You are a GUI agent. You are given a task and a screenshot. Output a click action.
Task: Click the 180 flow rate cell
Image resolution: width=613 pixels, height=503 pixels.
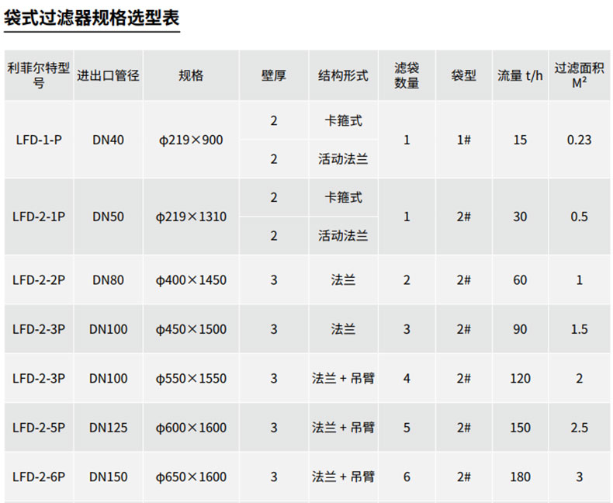[x=520, y=477]
